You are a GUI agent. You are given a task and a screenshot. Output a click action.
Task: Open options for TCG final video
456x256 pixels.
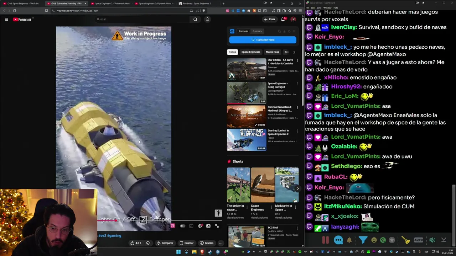(x=297, y=228)
